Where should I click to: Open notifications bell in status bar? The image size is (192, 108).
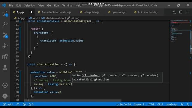[188, 104]
